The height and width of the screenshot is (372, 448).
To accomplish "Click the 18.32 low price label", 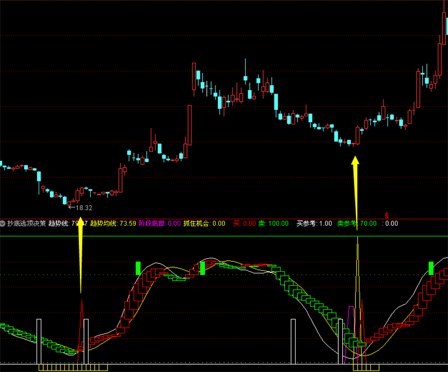I will pos(84,208).
